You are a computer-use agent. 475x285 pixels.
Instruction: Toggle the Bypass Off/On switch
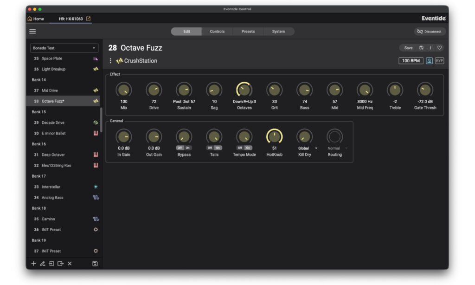coord(184,148)
